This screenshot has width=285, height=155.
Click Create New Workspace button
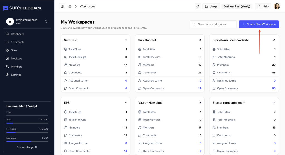tap(259, 24)
